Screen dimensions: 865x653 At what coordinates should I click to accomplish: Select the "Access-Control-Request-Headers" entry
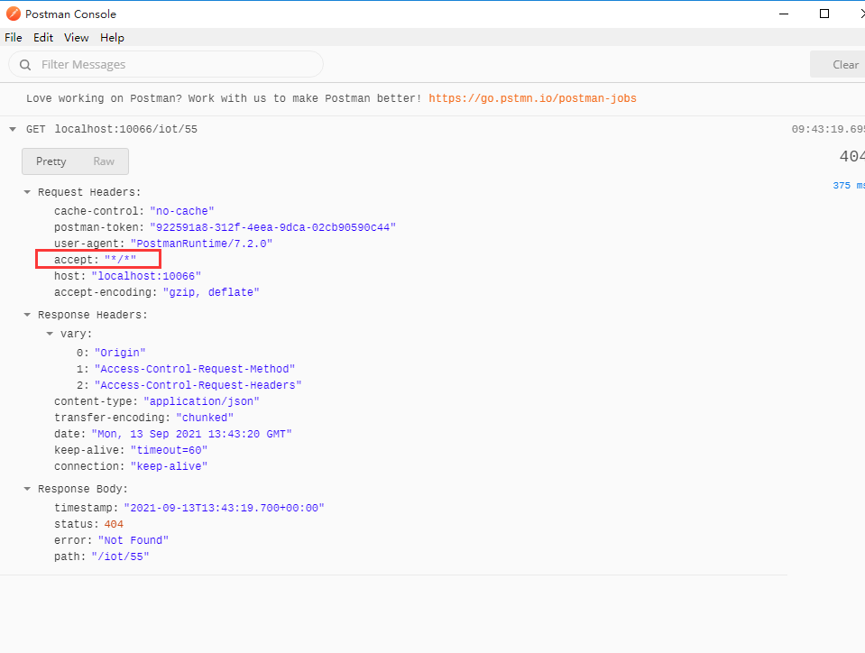(x=198, y=385)
